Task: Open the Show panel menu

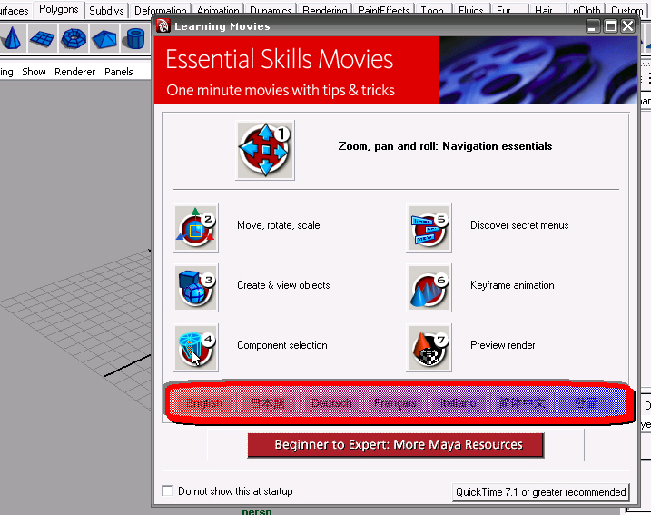Action: [34, 72]
